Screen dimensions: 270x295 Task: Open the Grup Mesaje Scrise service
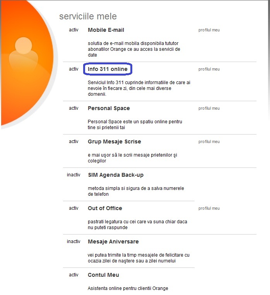point(114,141)
